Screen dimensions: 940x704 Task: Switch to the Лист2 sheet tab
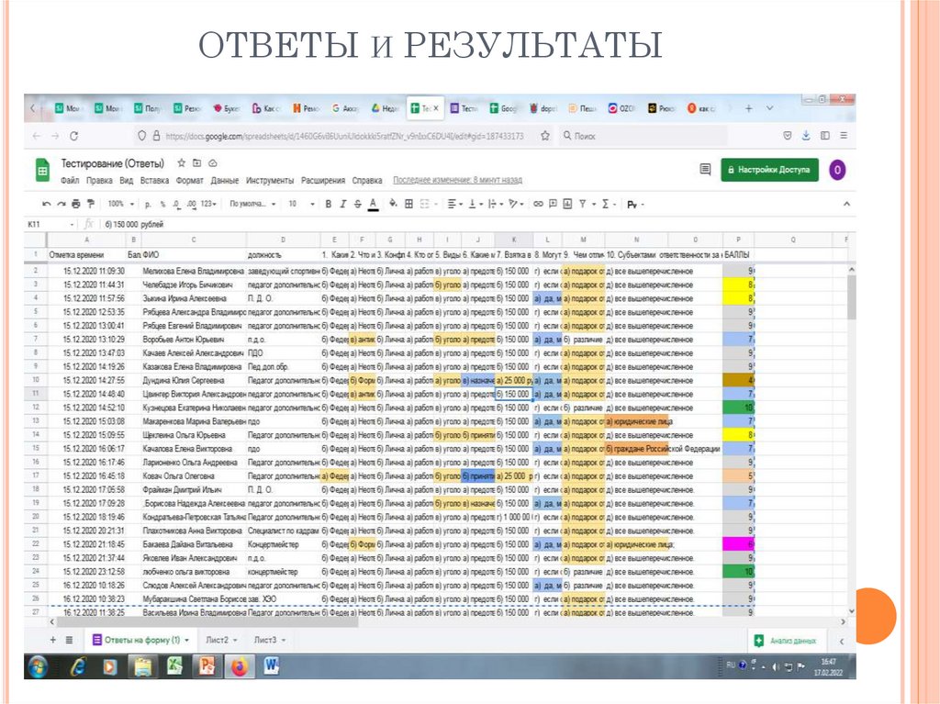[220, 641]
